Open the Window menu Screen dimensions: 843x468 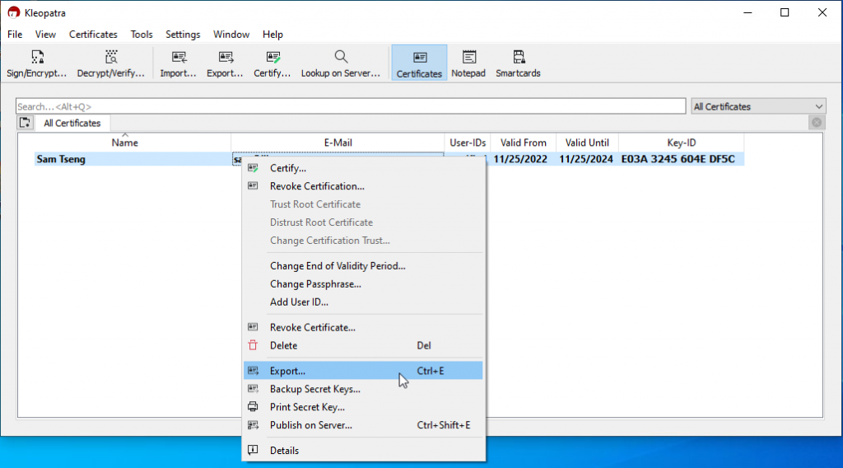click(x=231, y=35)
